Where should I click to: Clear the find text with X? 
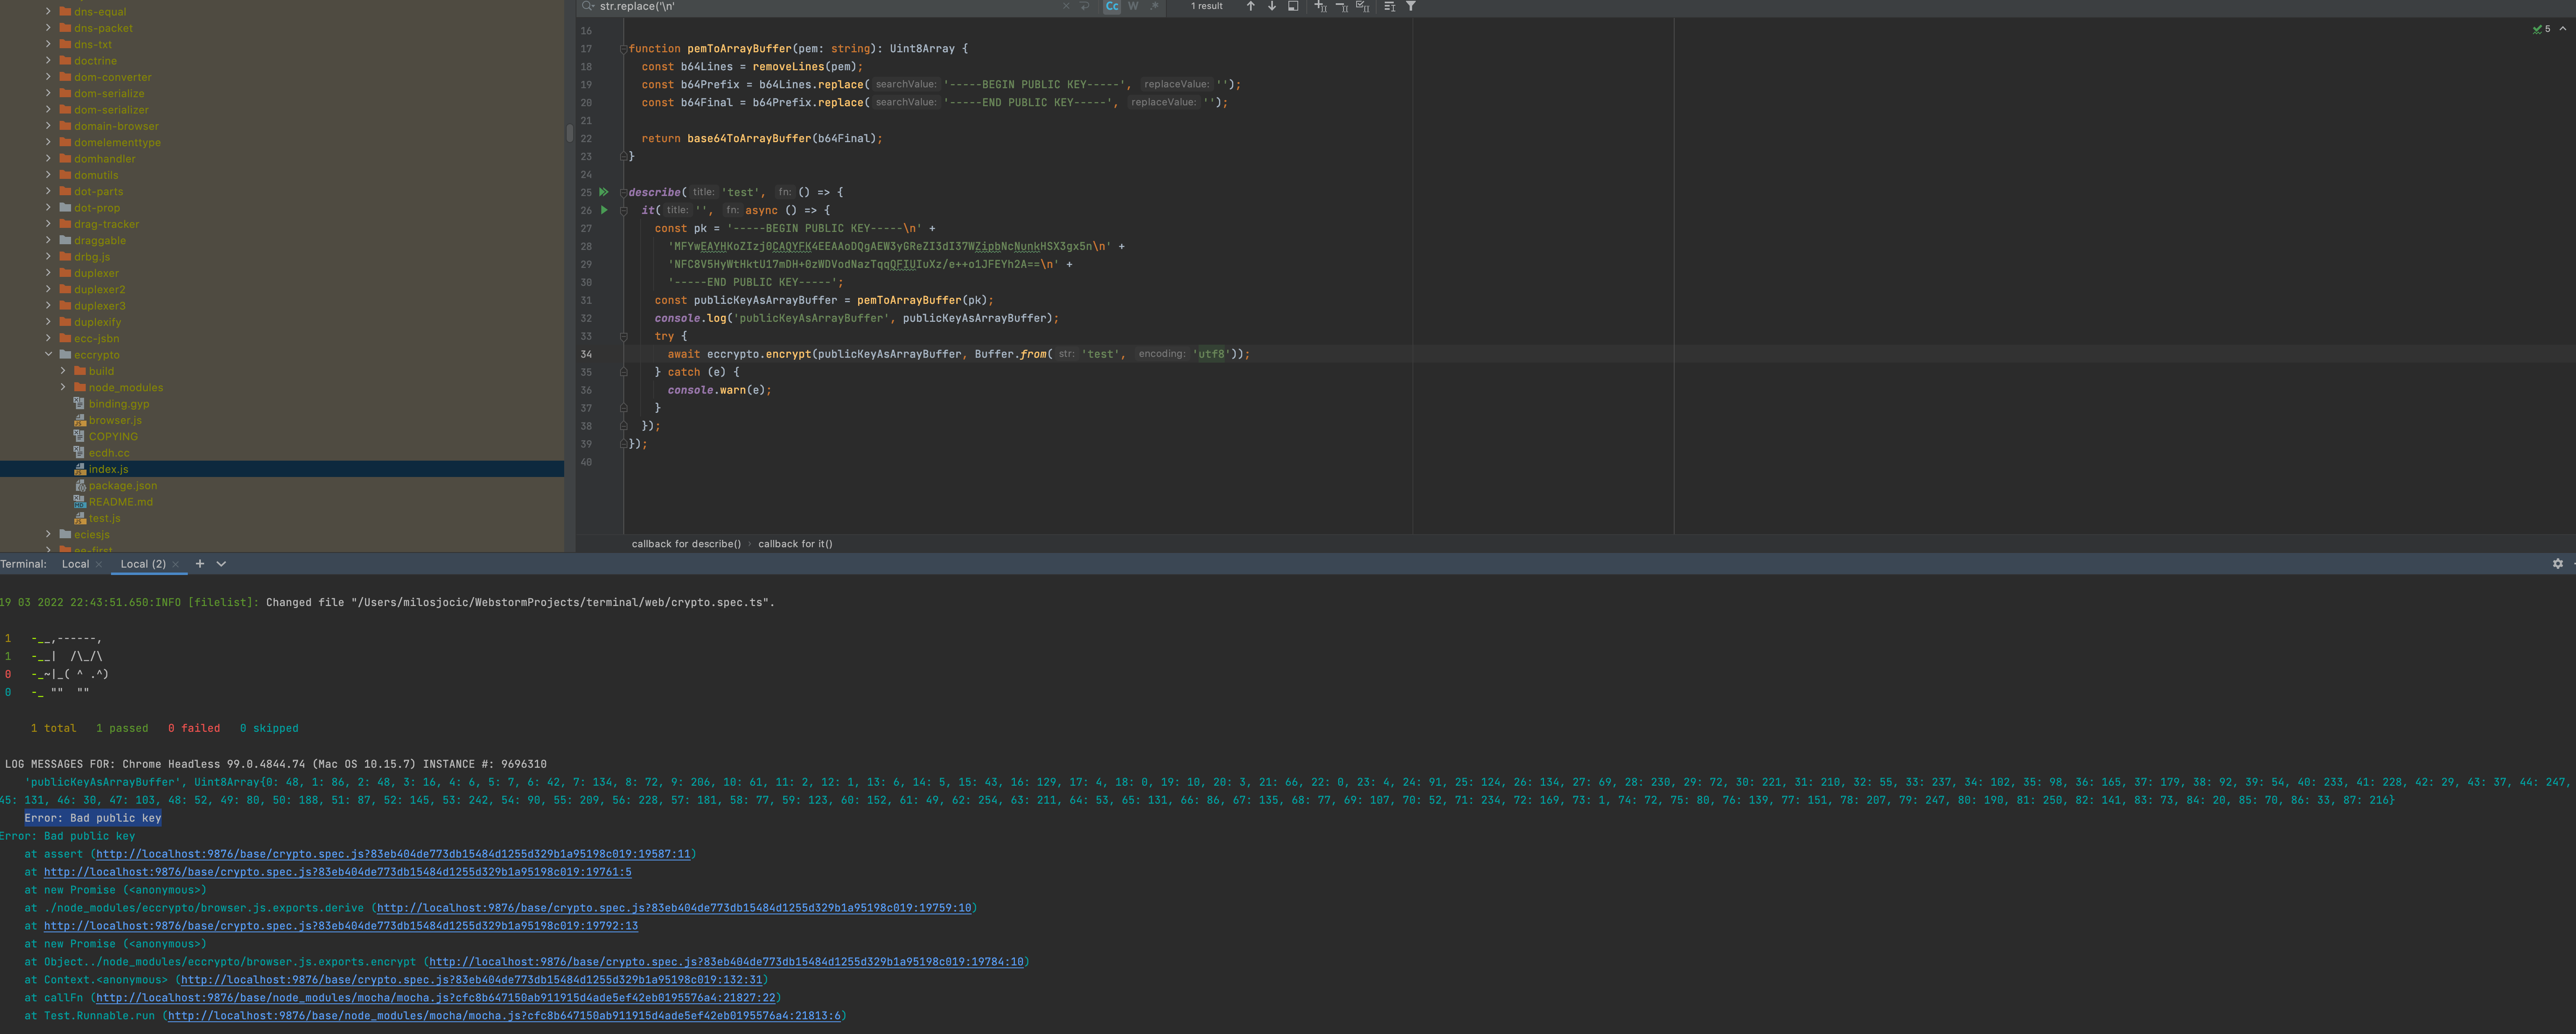click(1066, 6)
